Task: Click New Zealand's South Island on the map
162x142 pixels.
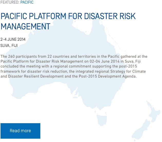Action: tap(141, 130)
